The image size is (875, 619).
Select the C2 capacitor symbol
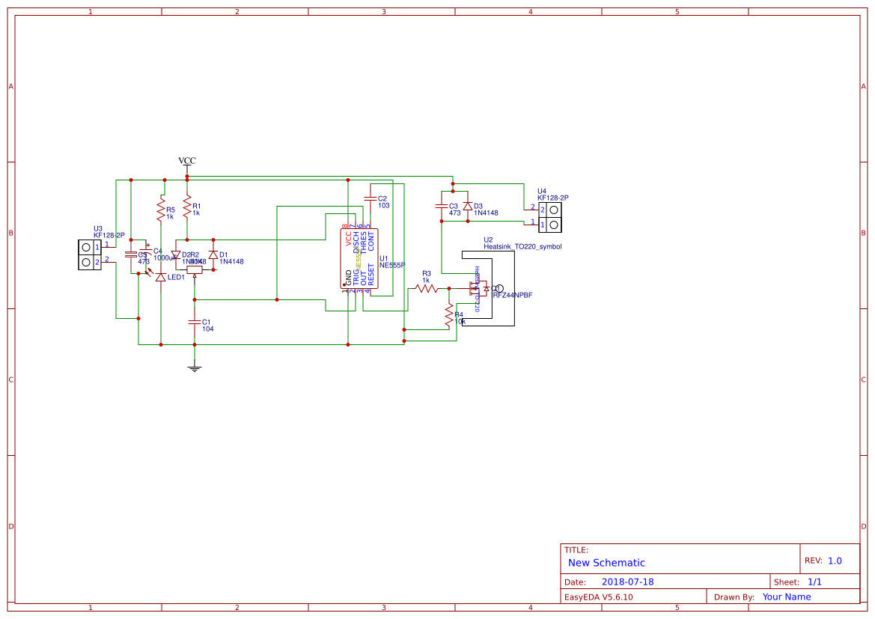[370, 198]
